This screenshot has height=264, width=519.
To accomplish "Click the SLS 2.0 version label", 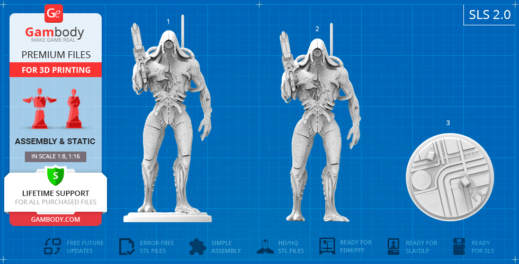I will (489, 15).
